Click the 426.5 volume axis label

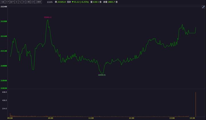[x=5, y=100]
